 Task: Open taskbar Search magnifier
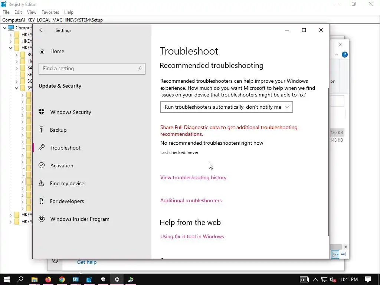pyautogui.click(x=20, y=279)
